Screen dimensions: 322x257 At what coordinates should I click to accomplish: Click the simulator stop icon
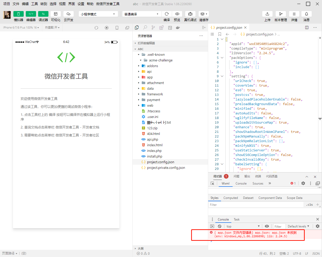click(107, 28)
